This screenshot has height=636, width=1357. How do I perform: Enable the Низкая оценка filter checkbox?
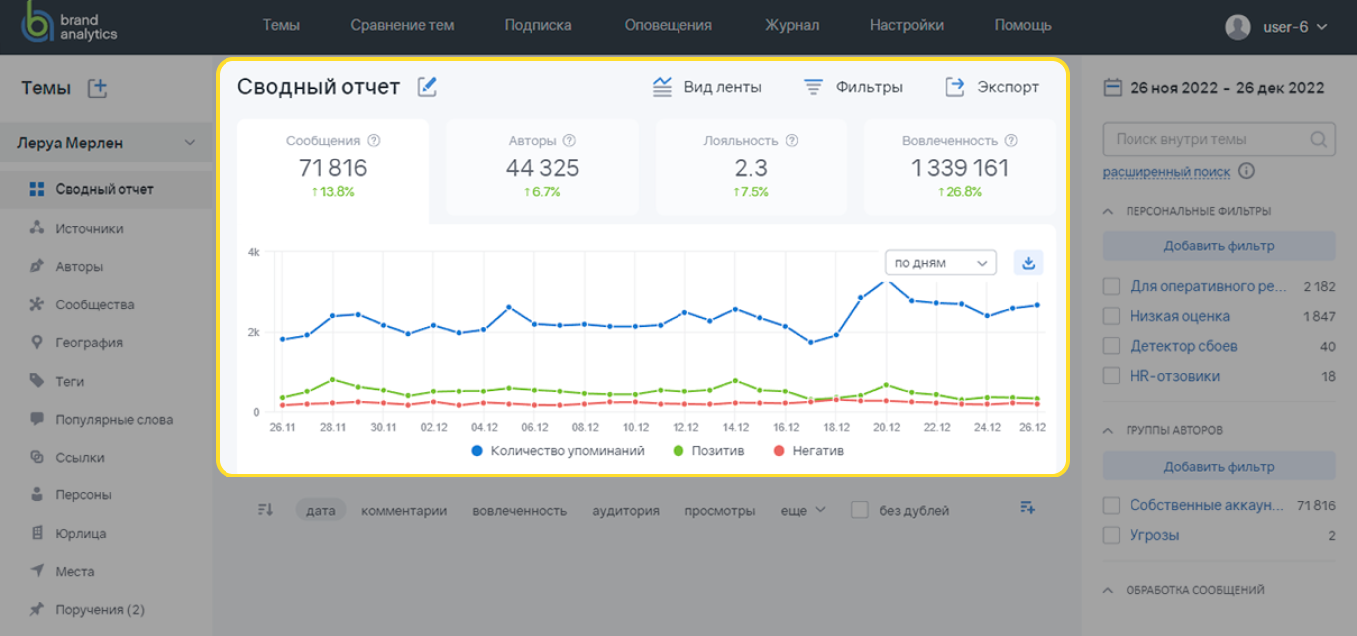(x=1111, y=316)
